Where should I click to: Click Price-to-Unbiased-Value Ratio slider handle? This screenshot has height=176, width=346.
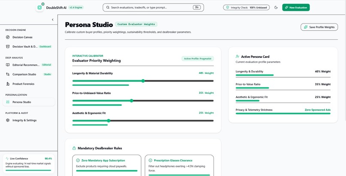point(131,101)
